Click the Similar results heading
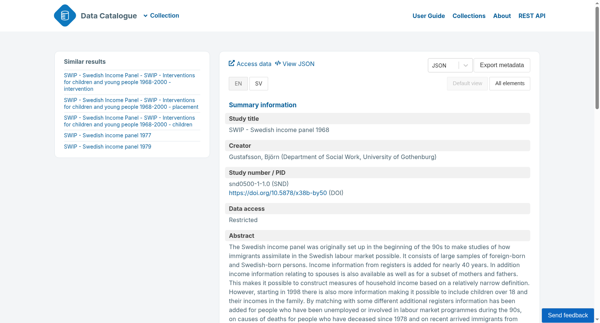Viewport: 600px width, 323px height. point(85,62)
